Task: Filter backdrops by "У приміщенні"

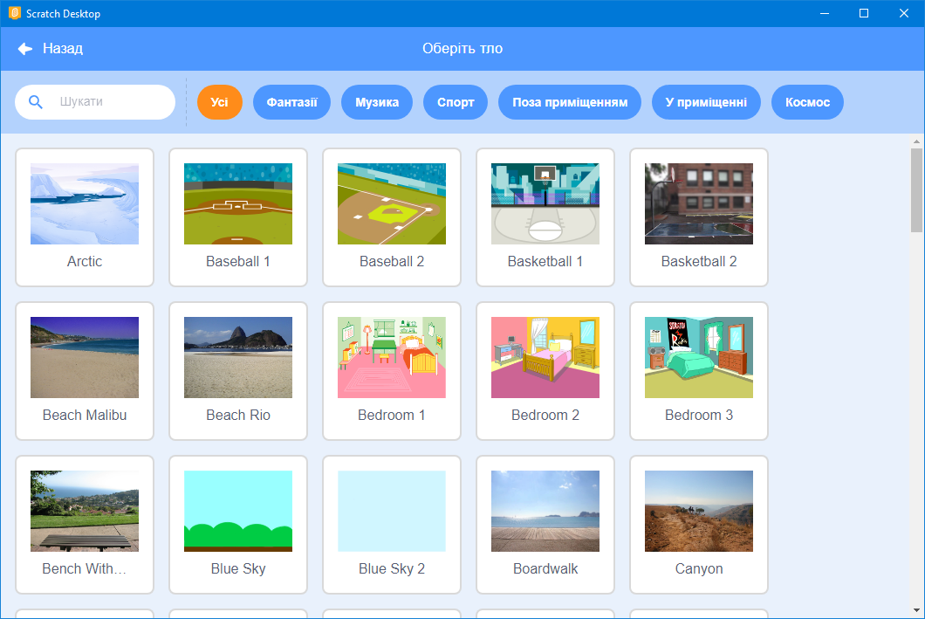Action: 706,101
